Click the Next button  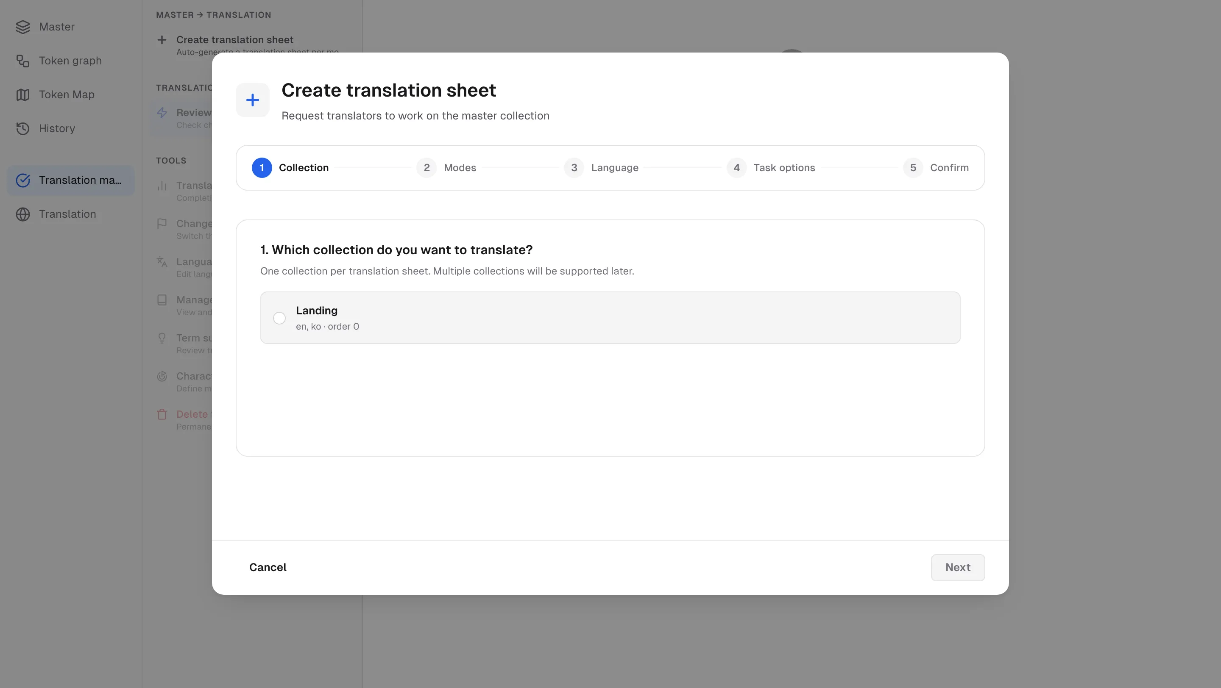tap(957, 567)
